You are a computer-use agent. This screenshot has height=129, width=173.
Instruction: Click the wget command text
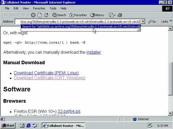click(x=44, y=42)
